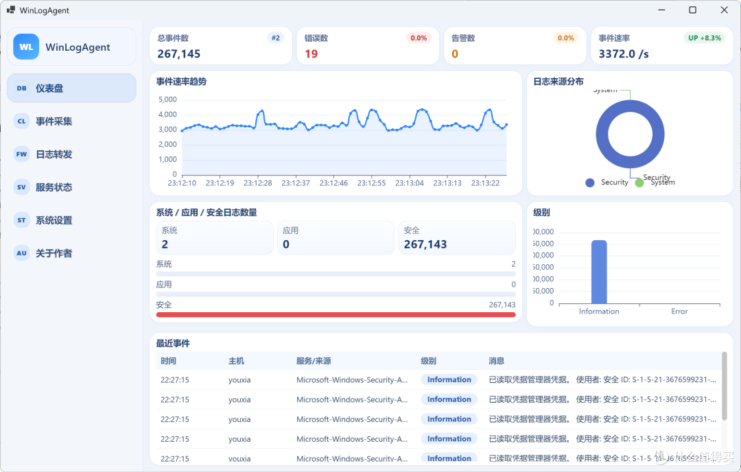Open the 仪表盘 dashboard page

pyautogui.click(x=71, y=88)
